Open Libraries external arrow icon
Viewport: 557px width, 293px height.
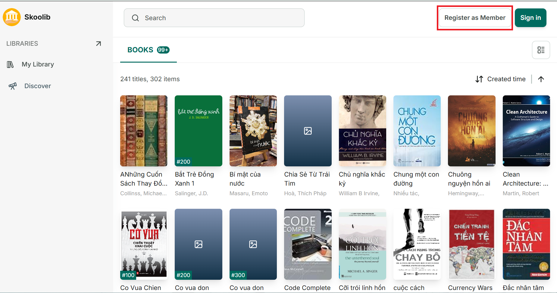(x=99, y=44)
